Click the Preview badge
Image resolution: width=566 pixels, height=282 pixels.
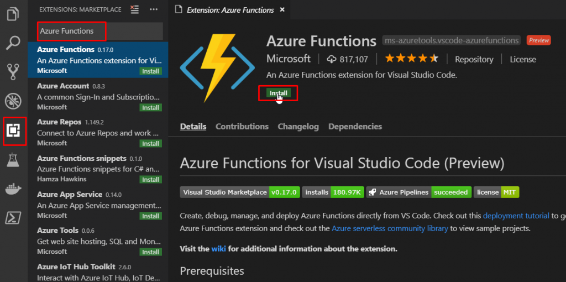pyautogui.click(x=538, y=40)
